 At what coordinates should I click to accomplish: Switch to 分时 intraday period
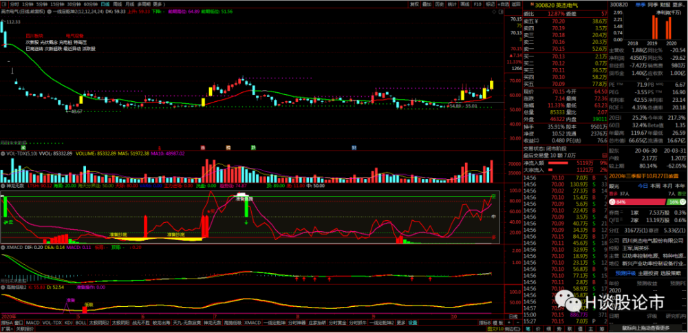coord(14,4)
